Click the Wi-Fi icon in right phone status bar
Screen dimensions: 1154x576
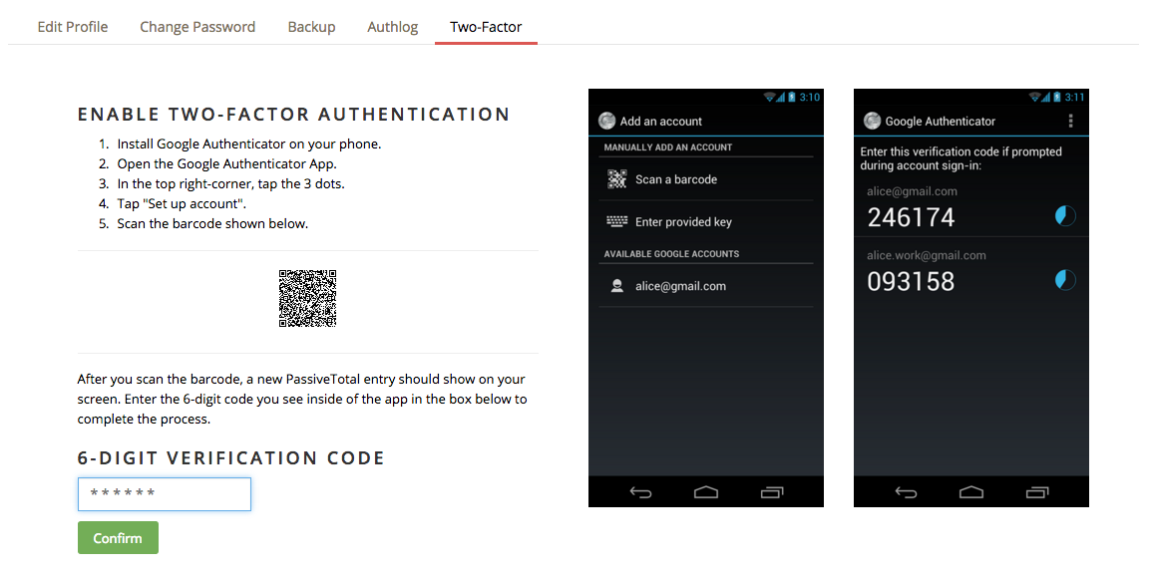[x=1035, y=97]
